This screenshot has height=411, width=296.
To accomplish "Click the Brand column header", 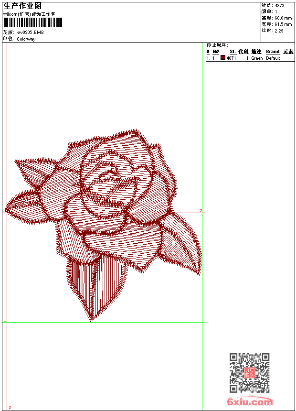I will click(273, 52).
